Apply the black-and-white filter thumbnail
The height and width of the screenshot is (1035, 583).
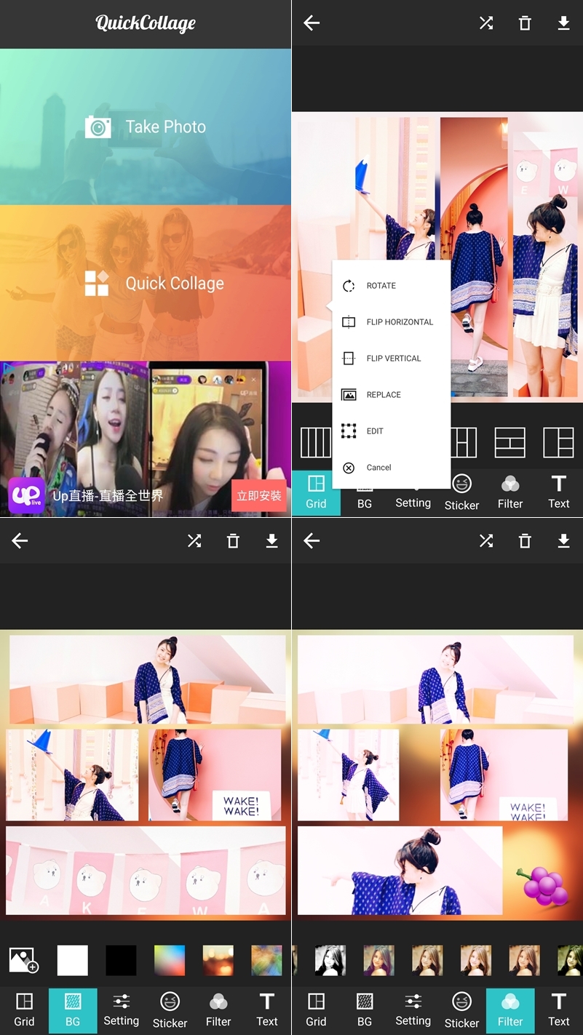pyautogui.click(x=330, y=960)
